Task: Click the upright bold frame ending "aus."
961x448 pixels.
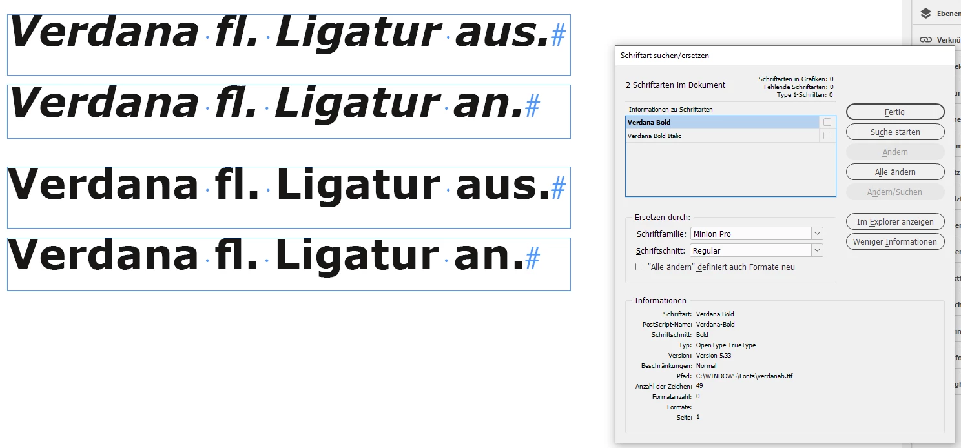Action: [x=289, y=198]
